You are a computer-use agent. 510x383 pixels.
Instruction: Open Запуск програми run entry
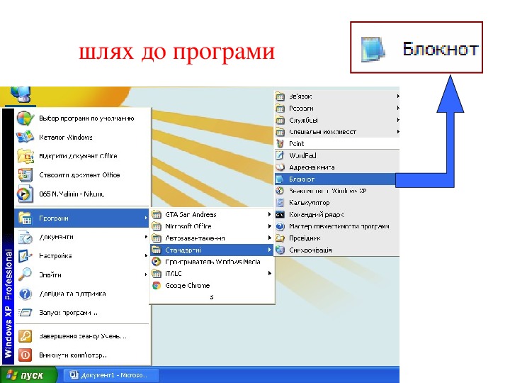click(x=81, y=313)
